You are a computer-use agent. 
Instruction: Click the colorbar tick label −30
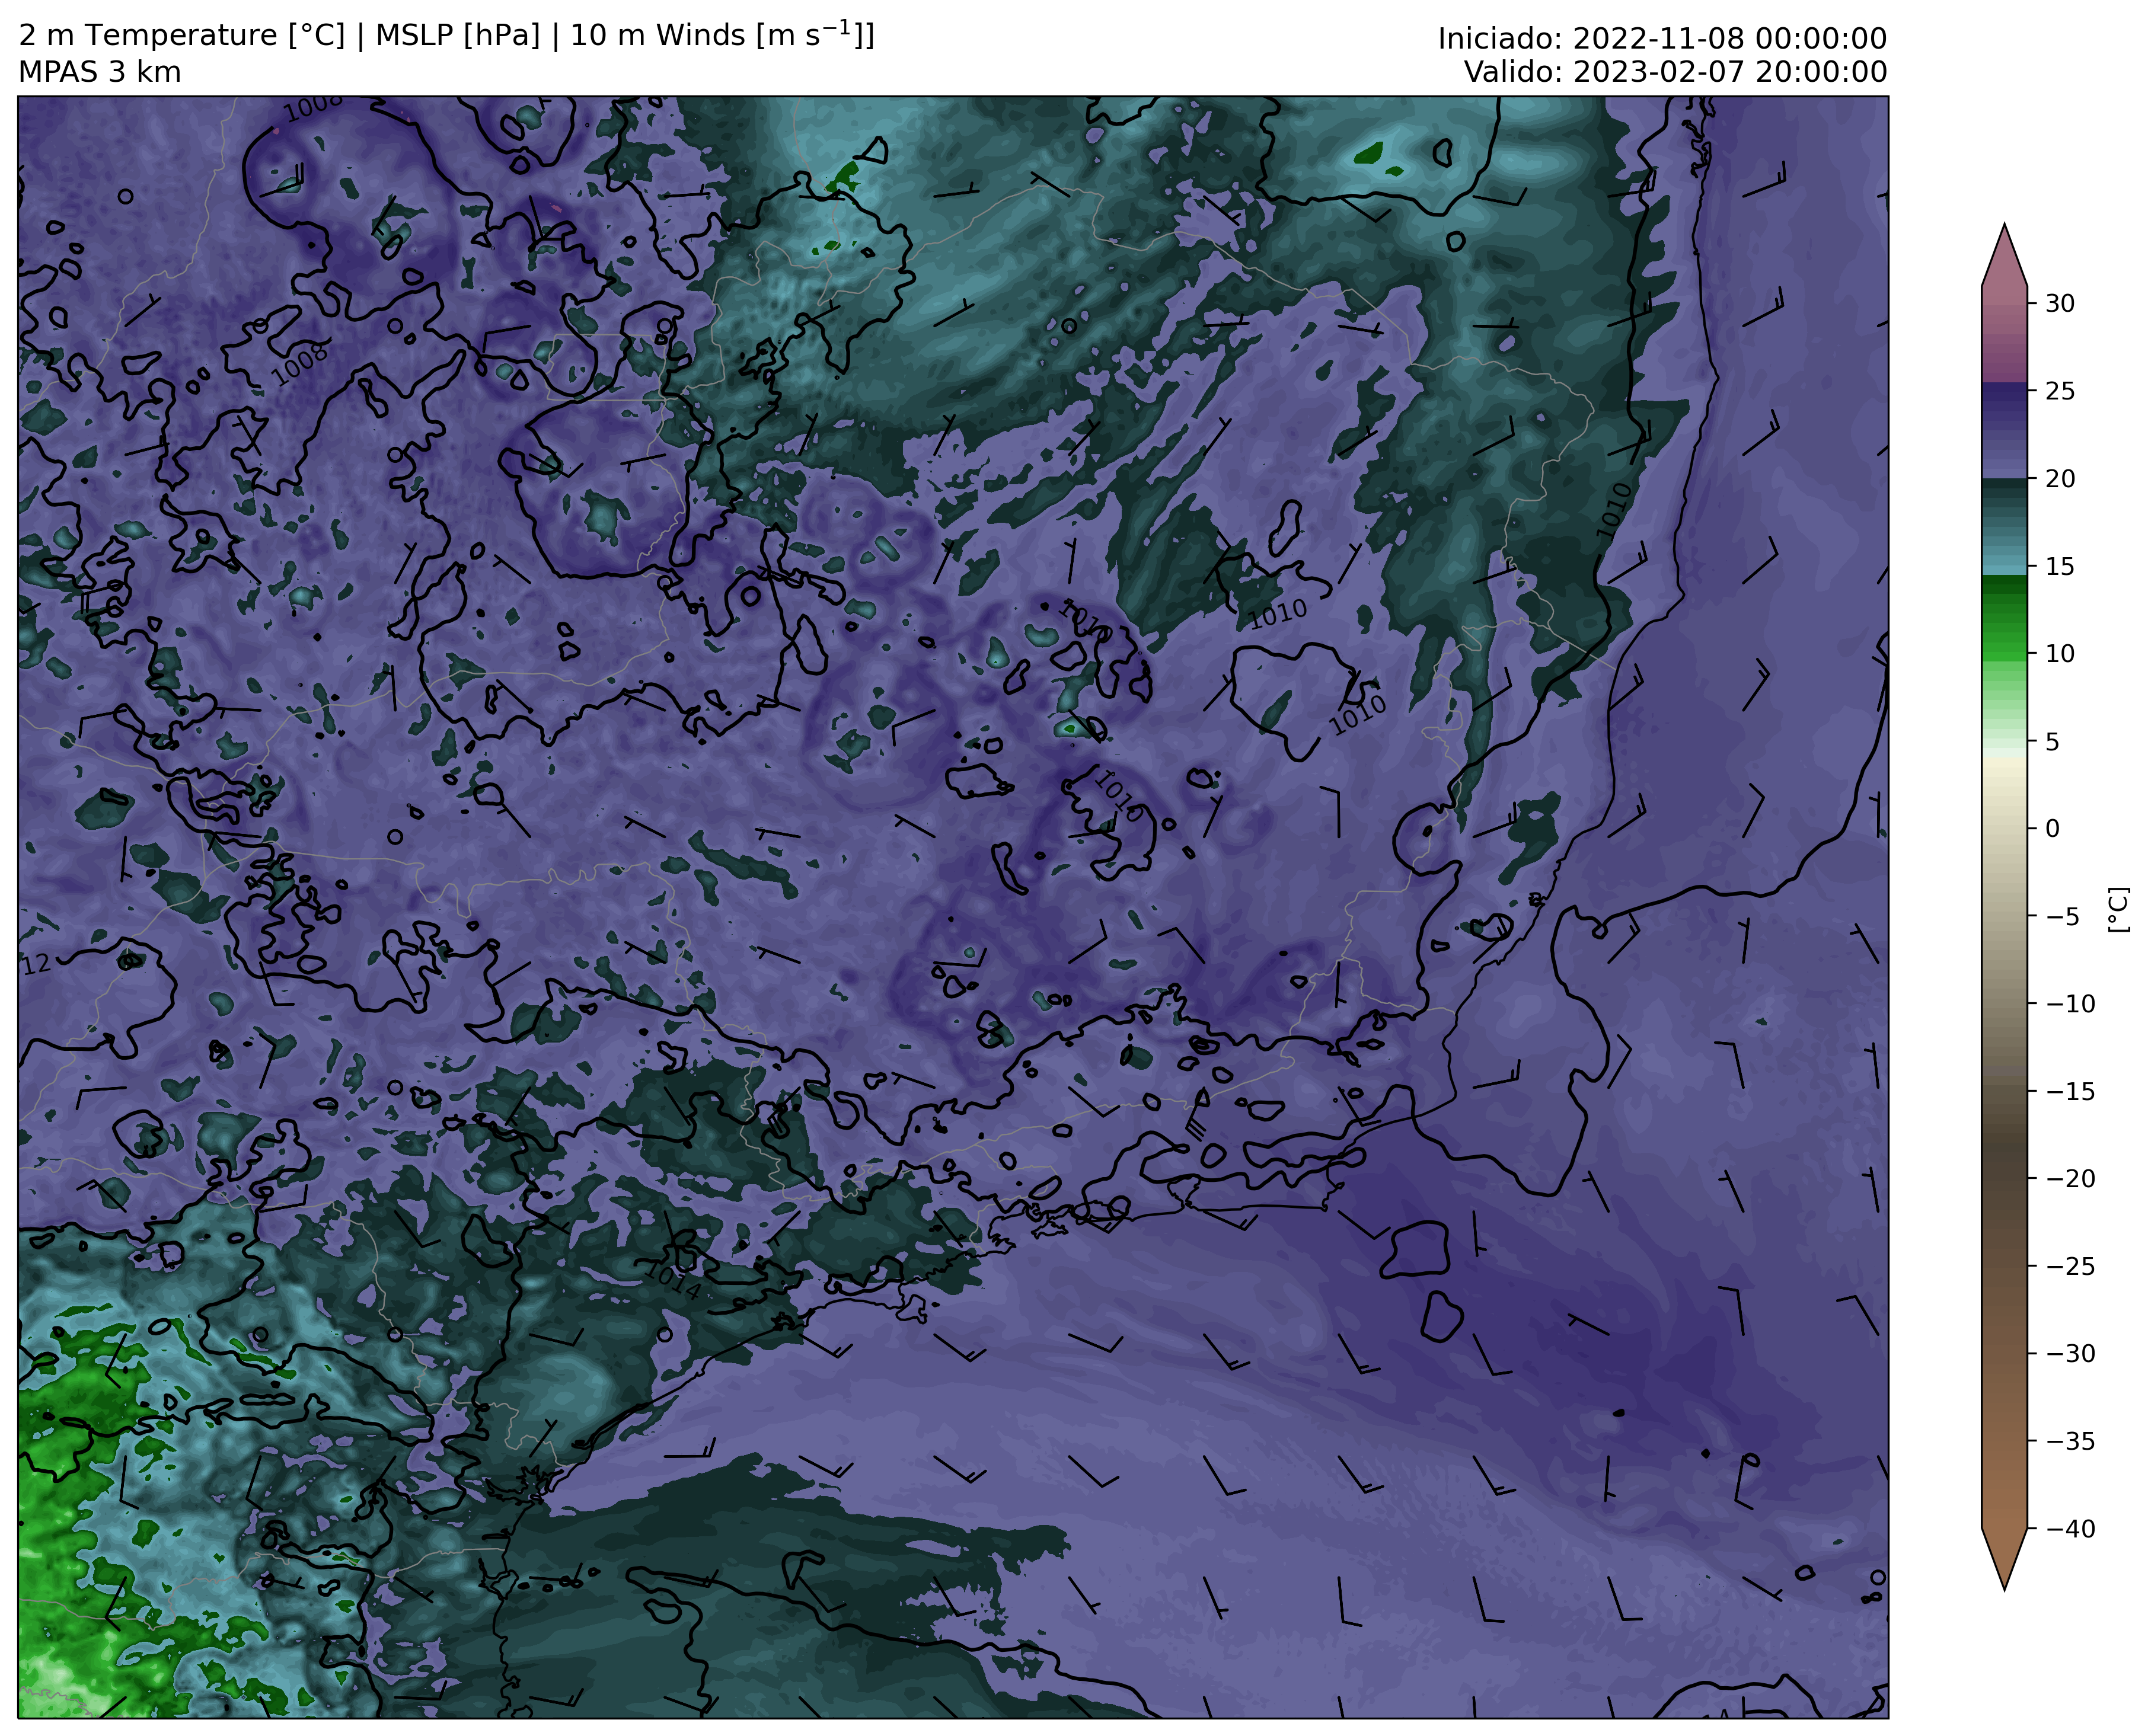[2069, 1354]
